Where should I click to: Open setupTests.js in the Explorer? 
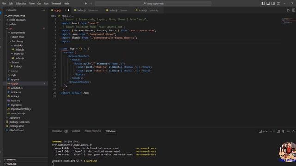pyautogui.click(x=18, y=113)
